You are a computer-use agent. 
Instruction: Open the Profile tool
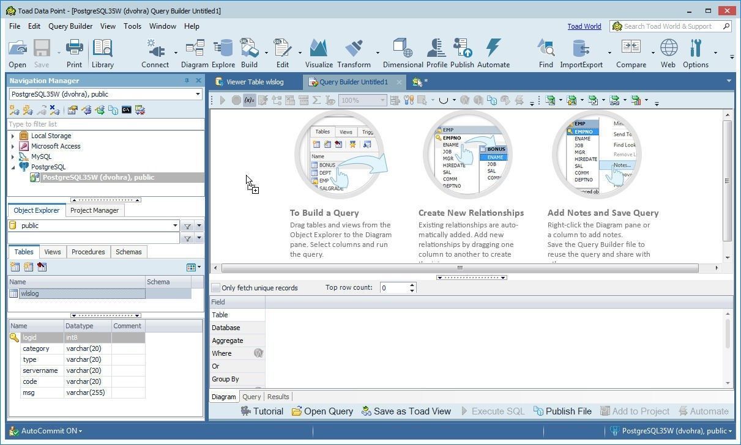point(436,53)
